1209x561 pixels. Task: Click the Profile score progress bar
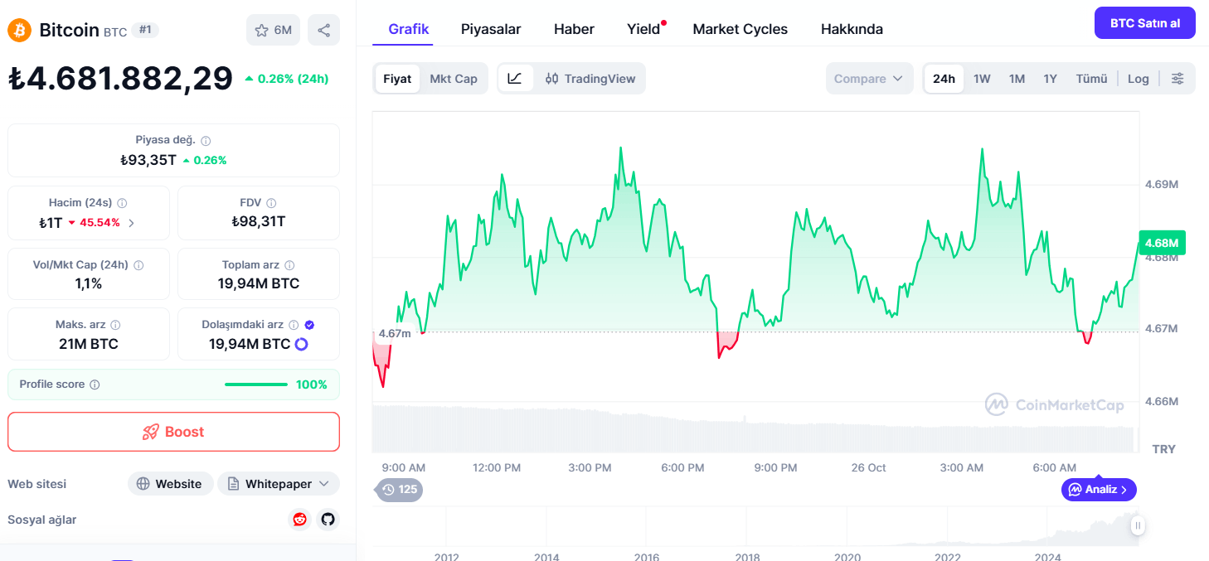tap(256, 384)
